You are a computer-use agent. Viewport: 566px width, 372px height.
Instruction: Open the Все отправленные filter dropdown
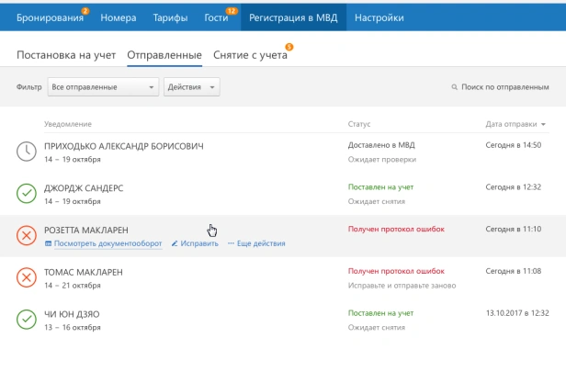click(103, 87)
